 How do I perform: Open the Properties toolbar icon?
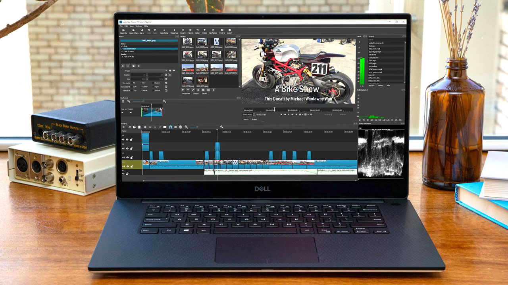point(174,31)
